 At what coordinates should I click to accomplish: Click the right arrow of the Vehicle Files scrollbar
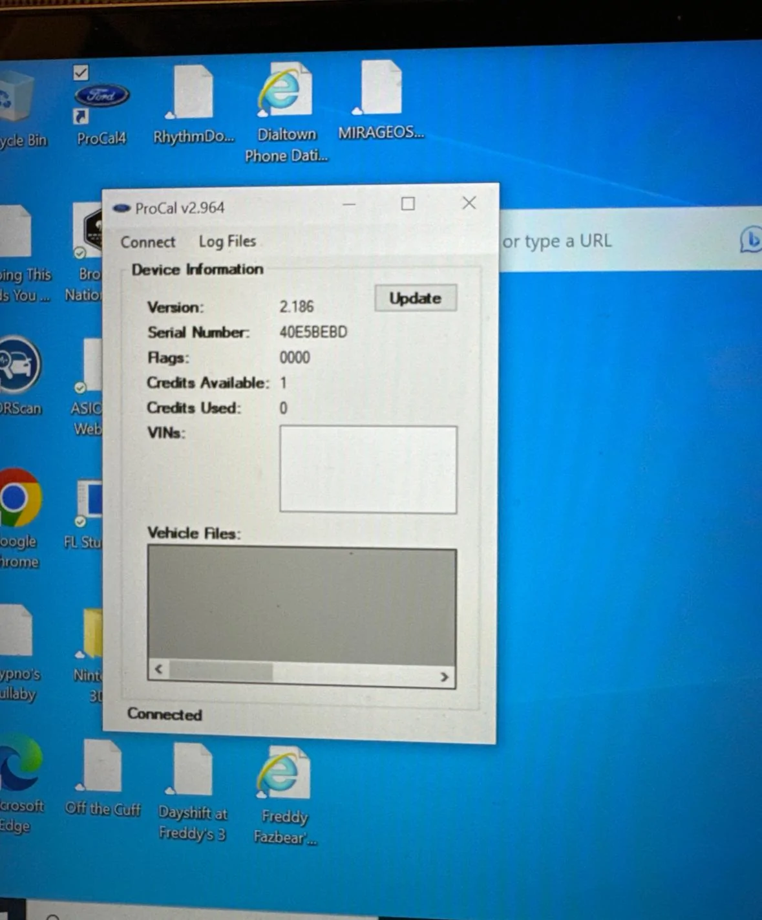(x=445, y=676)
